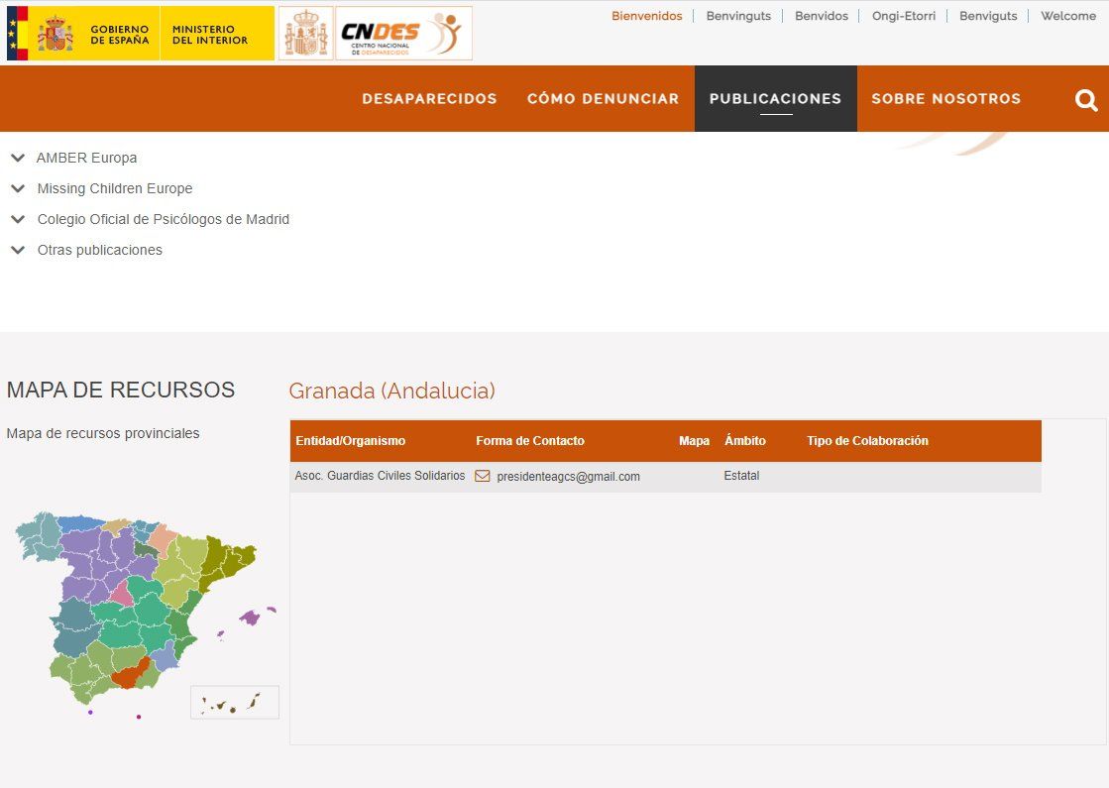Switch language to Bienvenidos (Spanish)
The image size is (1109, 788).
coord(647,16)
